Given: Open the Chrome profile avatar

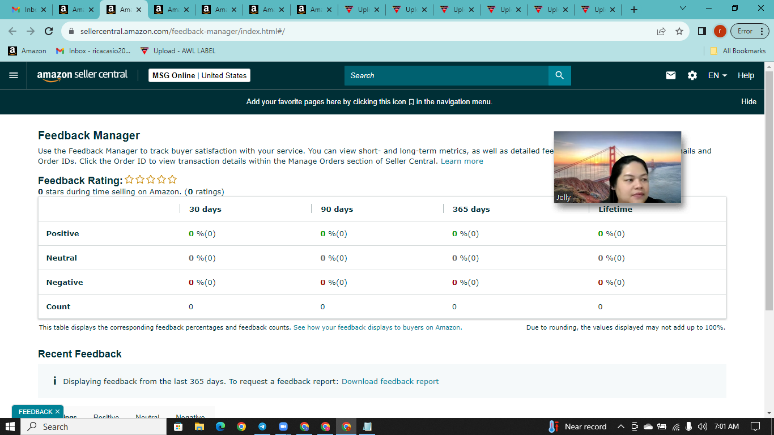Looking at the screenshot, I should 720,31.
